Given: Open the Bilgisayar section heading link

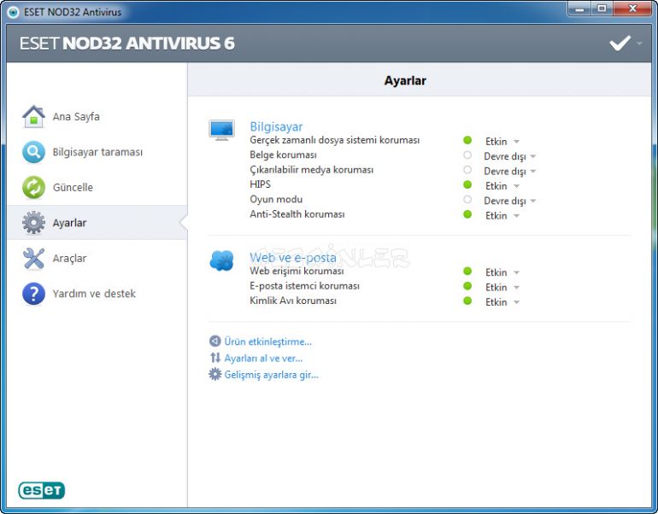Looking at the screenshot, I should 276,126.
